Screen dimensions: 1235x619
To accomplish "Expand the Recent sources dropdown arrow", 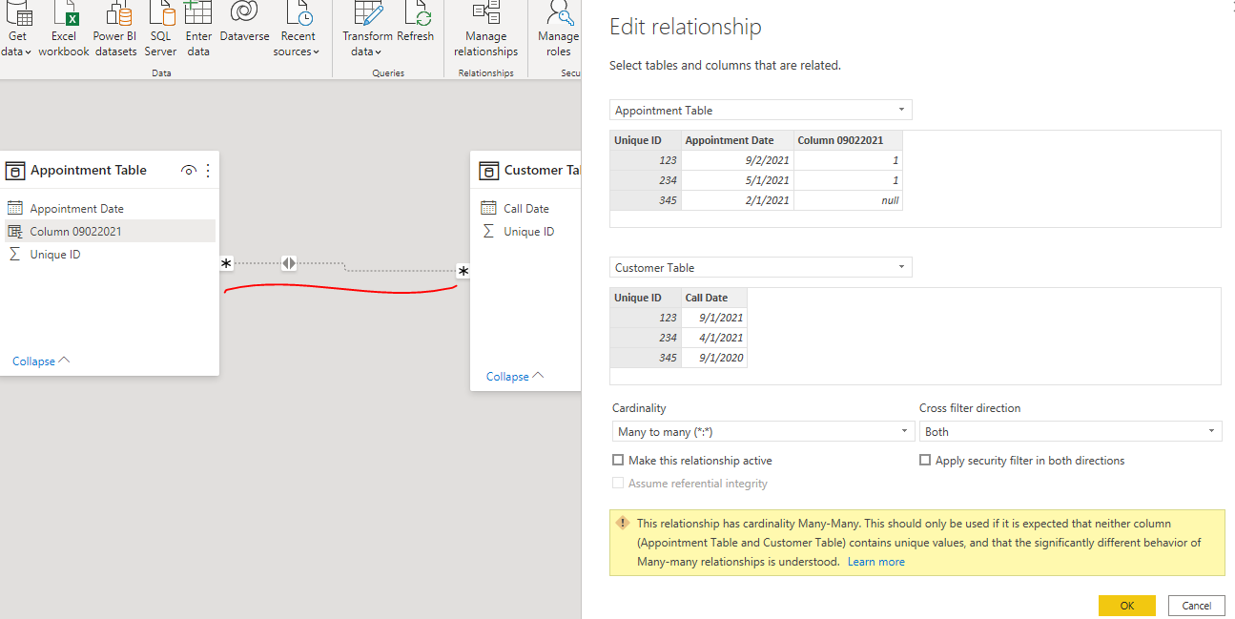I will 316,52.
